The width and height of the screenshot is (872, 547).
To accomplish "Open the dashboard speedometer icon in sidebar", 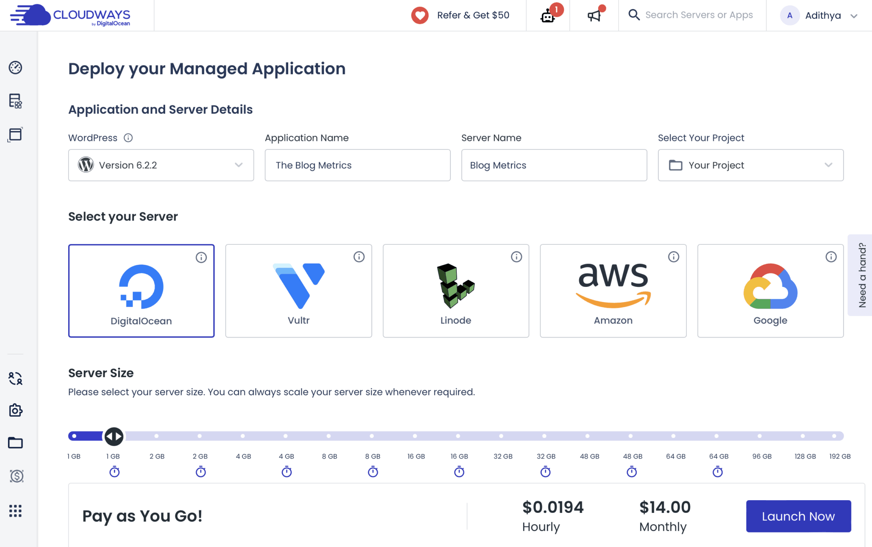I will (x=15, y=67).
